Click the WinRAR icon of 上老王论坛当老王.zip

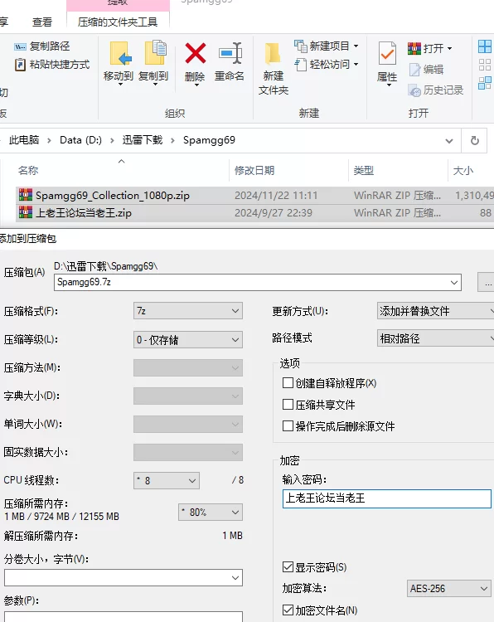point(26,212)
